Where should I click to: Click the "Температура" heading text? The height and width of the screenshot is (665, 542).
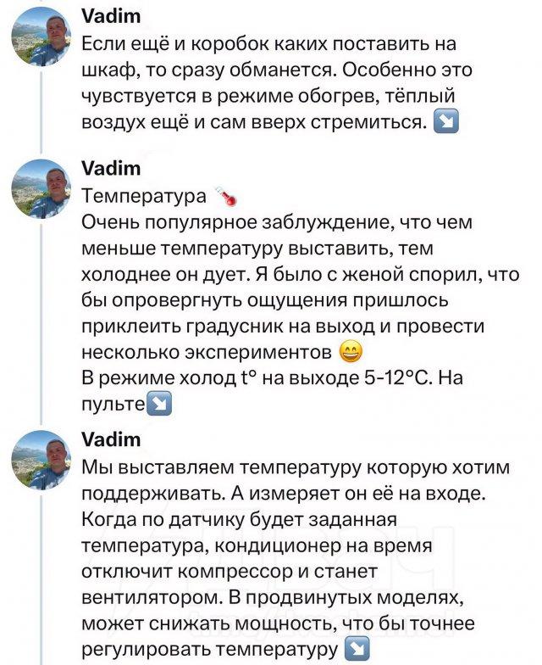pyautogui.click(x=144, y=197)
